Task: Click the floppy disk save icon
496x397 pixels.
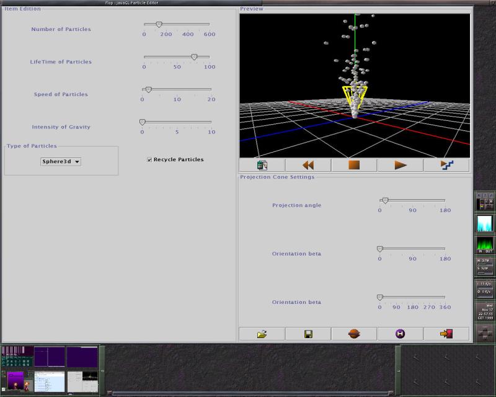Action: (308, 334)
